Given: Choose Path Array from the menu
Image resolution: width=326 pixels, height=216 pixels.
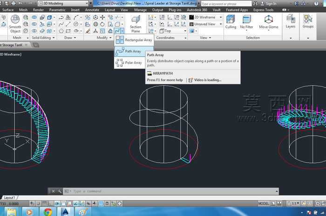Looking at the screenshot, I should pyautogui.click(x=134, y=51).
